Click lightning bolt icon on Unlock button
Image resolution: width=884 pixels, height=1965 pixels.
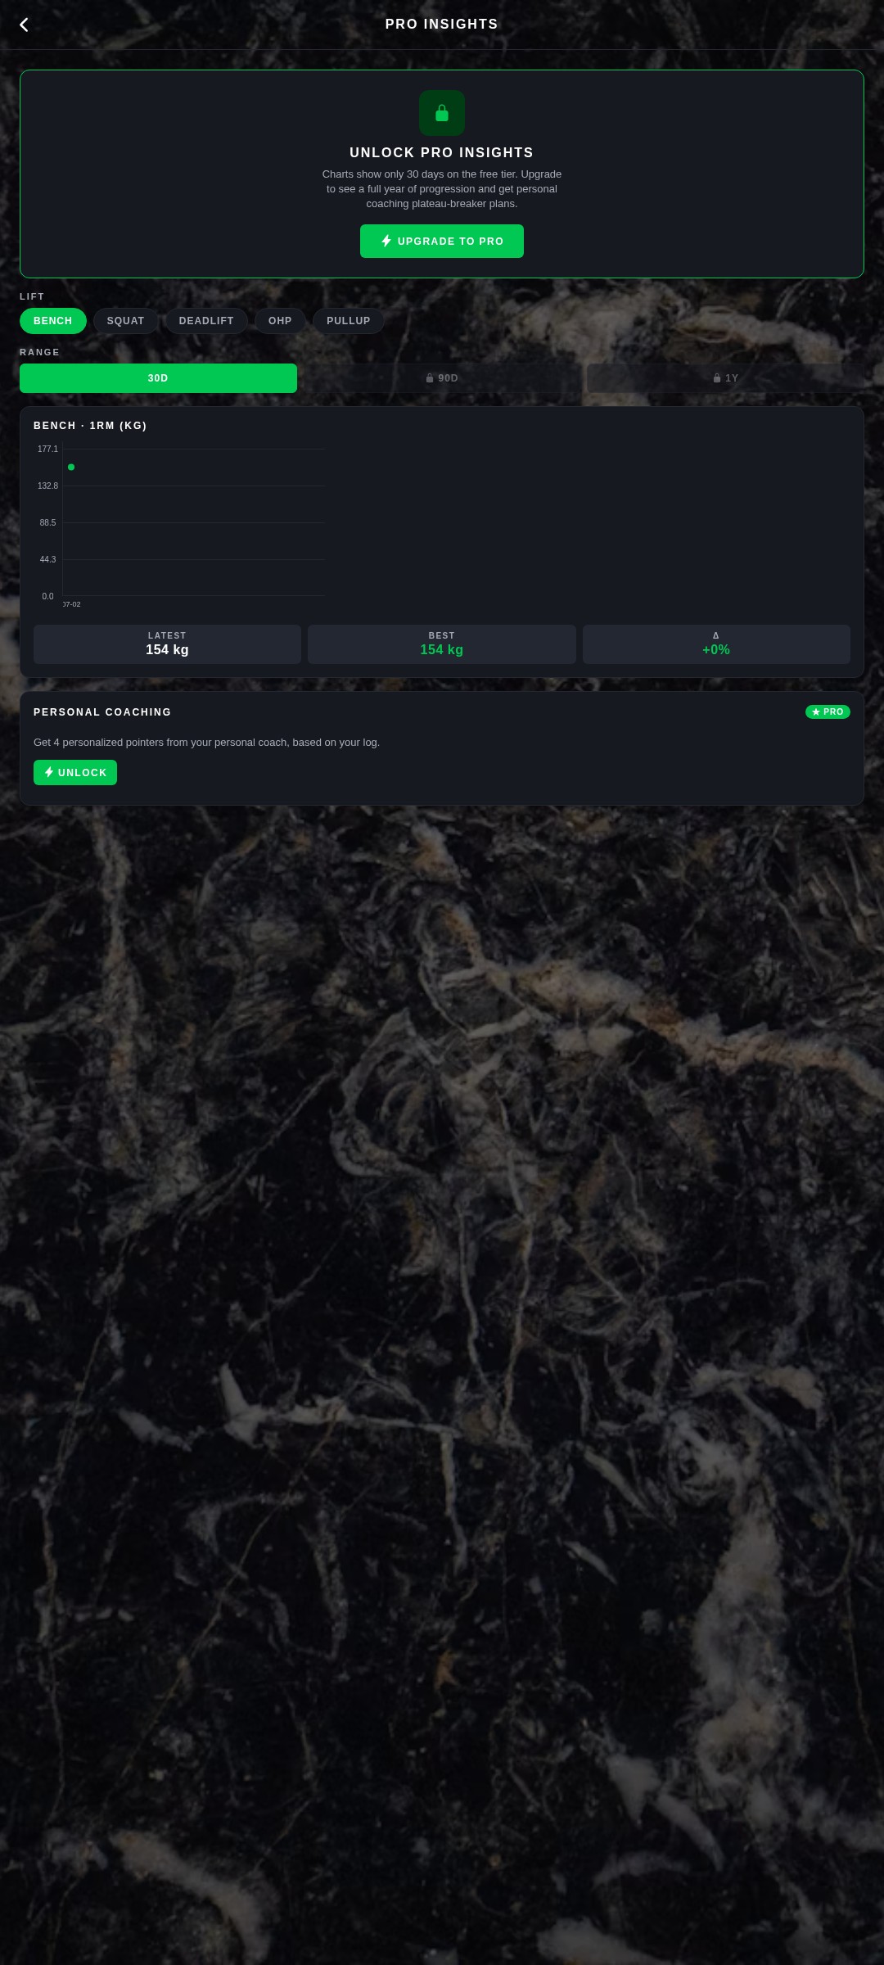tap(49, 772)
